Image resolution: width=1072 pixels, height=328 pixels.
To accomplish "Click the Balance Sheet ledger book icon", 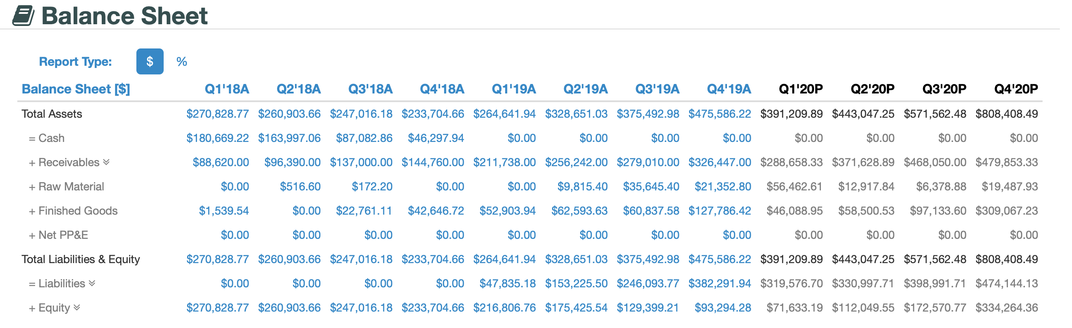I will pyautogui.click(x=24, y=16).
